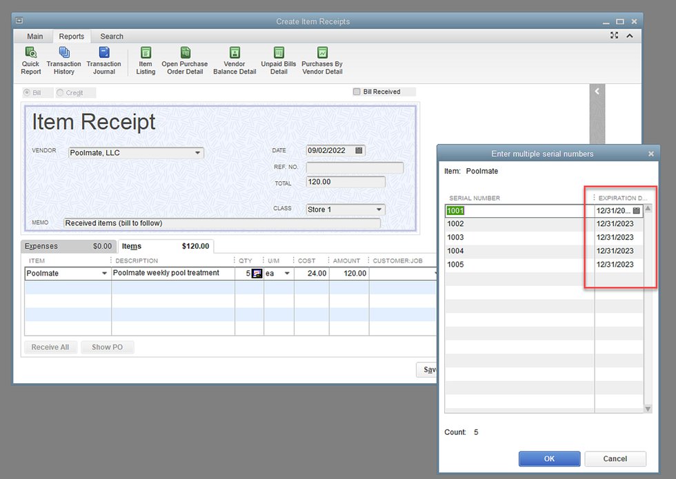Screen dimensions: 676x479
Task: Select the Credit radio button
Action: click(x=60, y=92)
